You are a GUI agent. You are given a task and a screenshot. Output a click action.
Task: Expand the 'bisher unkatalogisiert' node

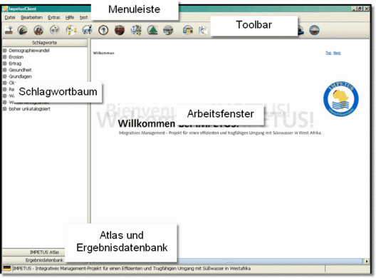pyautogui.click(x=4, y=109)
